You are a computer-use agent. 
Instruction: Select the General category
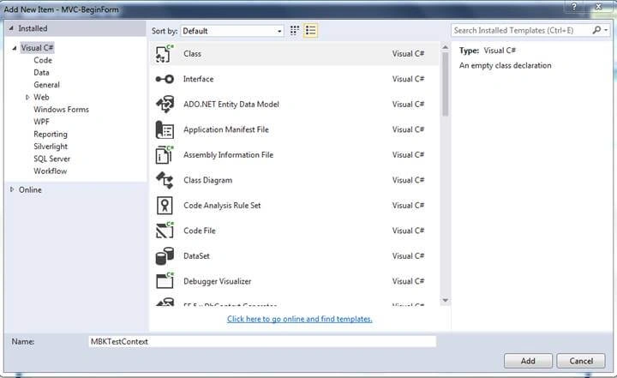46,85
